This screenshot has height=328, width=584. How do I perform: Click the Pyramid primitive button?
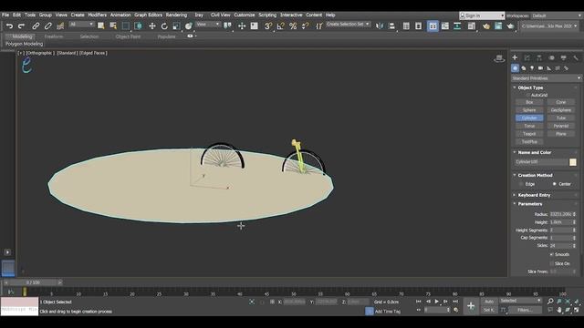561,126
